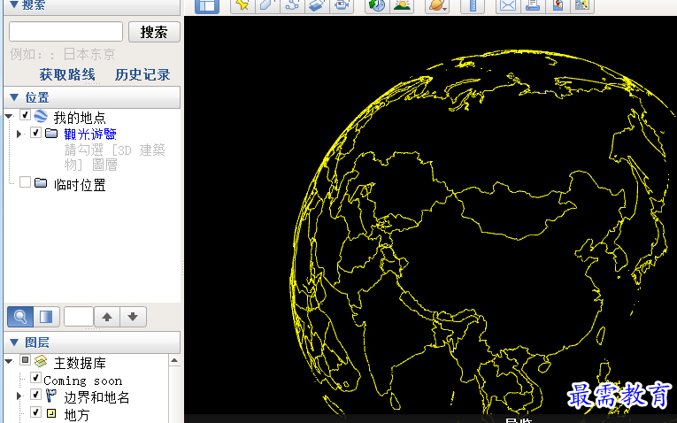Select the Coming soon layer label
The width and height of the screenshot is (677, 423).
click(83, 381)
